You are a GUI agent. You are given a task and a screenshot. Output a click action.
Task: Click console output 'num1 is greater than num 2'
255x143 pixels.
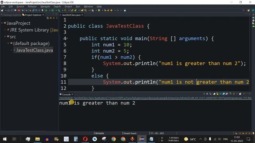[97, 103]
